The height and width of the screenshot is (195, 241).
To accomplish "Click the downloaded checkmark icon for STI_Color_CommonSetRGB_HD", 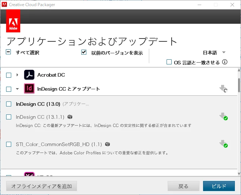I will [224, 144].
